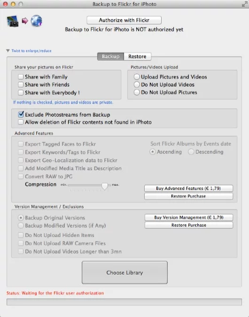This screenshot has height=317, width=249.
Task: Switch to the Restore tab
Action: click(x=137, y=56)
